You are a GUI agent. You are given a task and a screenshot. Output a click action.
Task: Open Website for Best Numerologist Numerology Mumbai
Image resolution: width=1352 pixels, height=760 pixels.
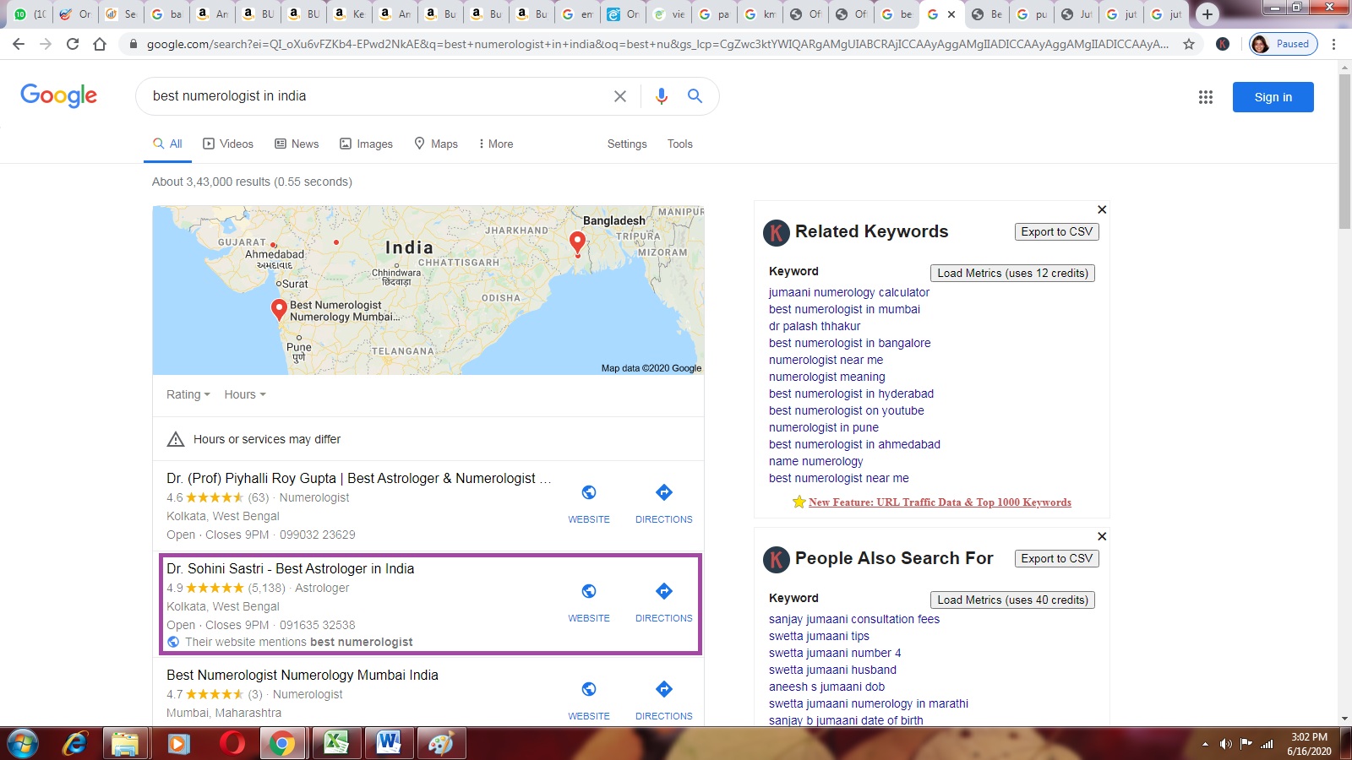point(589,701)
